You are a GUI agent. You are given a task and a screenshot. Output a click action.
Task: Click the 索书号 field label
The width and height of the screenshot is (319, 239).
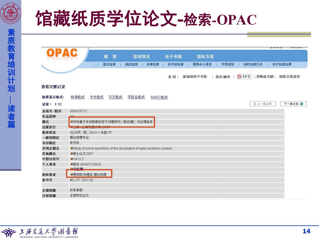47,180
